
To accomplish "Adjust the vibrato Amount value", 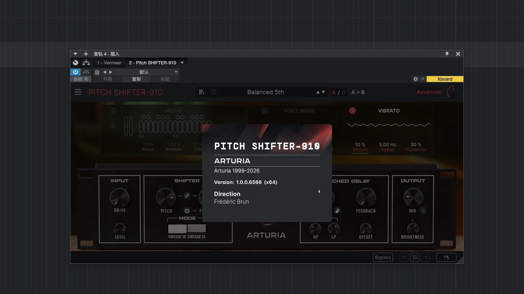I will click(x=360, y=145).
